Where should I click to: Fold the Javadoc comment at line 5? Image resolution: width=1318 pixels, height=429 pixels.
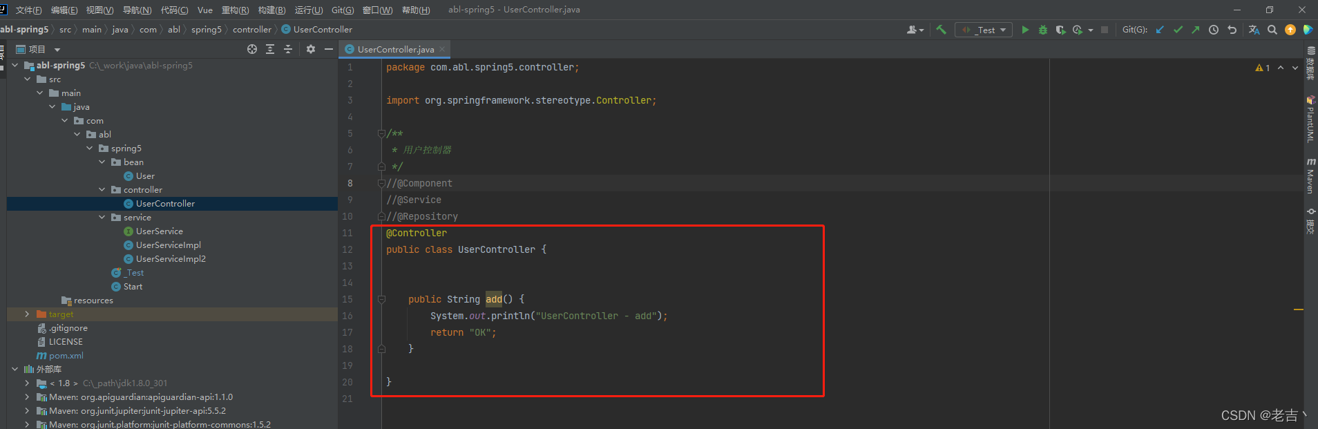click(x=381, y=133)
